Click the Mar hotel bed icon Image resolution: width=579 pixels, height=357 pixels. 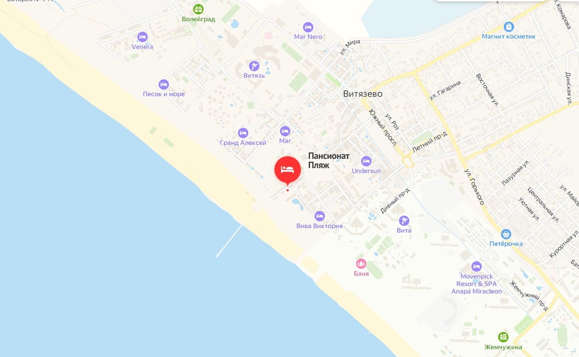coord(285,131)
